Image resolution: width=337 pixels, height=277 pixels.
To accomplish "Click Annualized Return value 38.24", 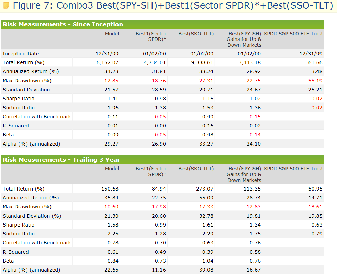I will pyautogui.click(x=206, y=71).
